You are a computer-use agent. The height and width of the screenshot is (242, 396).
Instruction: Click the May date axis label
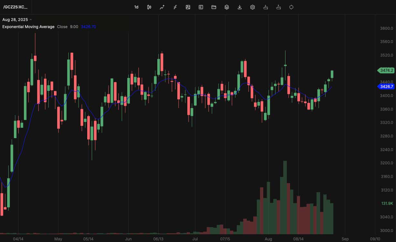click(58, 239)
